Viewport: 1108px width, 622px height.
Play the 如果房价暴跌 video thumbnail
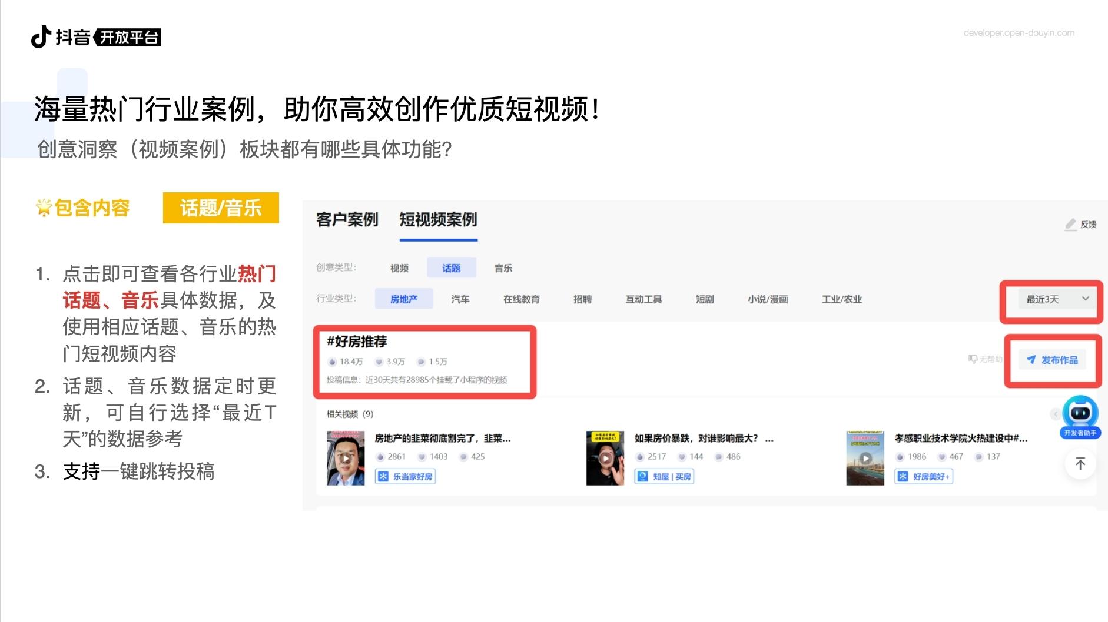point(605,458)
